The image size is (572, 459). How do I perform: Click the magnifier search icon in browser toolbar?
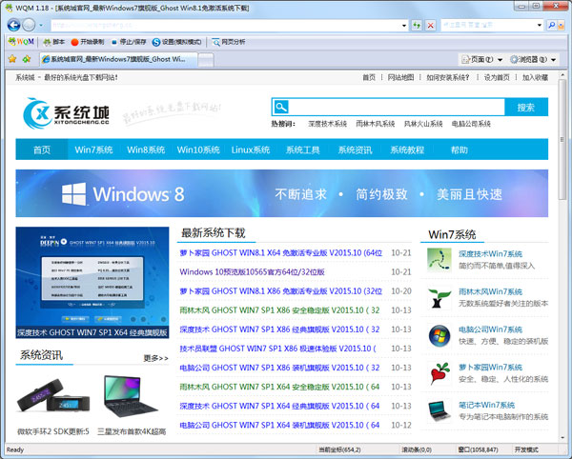pyautogui.click(x=552, y=25)
